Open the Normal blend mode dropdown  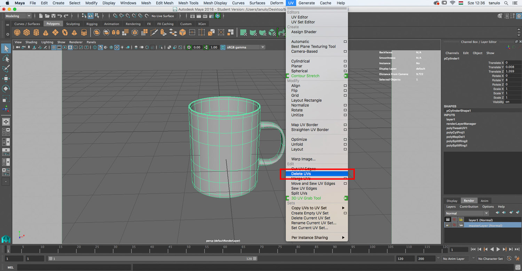[467, 213]
